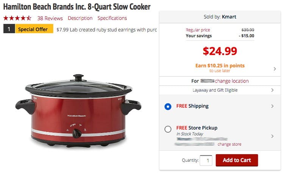Screen dimensions: 284x175
Task: Select the FREE Shipping radio button
Action: (x=168, y=106)
